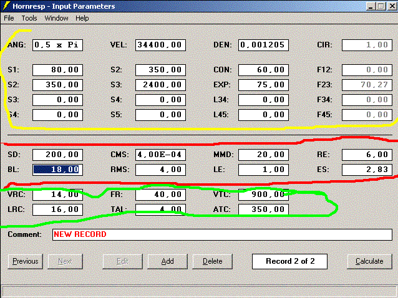398x298 pixels.
Task: Click the MMD field showing 20,00
Action: coord(263,155)
